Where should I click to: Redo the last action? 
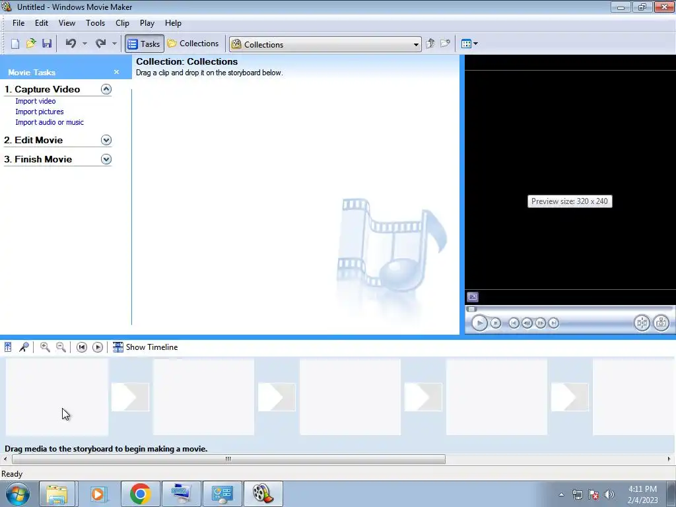[100, 44]
